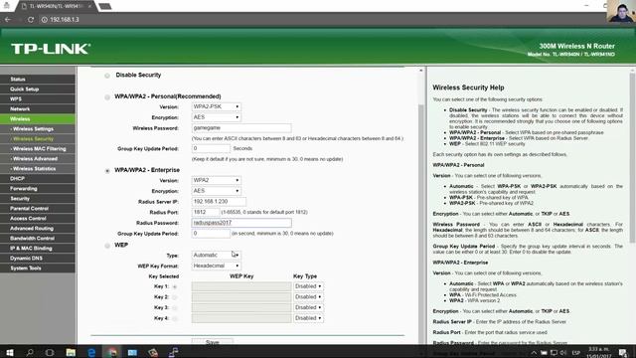Open Personal Encryption dropdown showing AES

point(217,117)
